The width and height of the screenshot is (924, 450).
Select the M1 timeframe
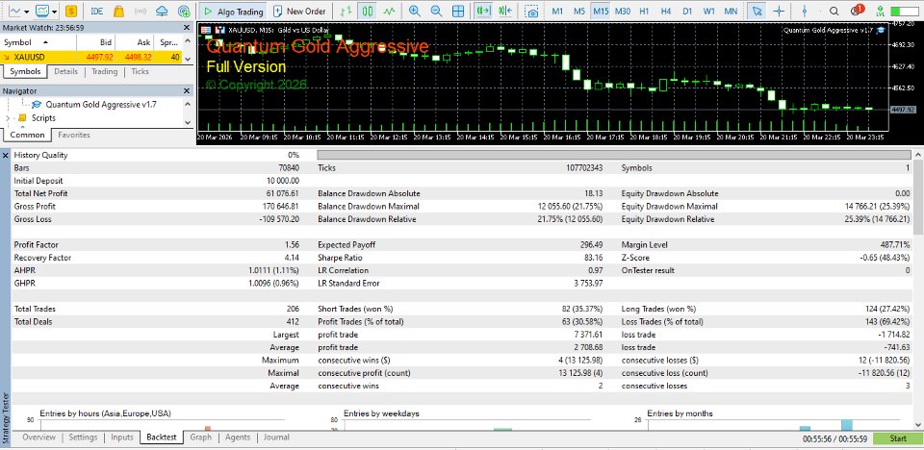(x=557, y=11)
